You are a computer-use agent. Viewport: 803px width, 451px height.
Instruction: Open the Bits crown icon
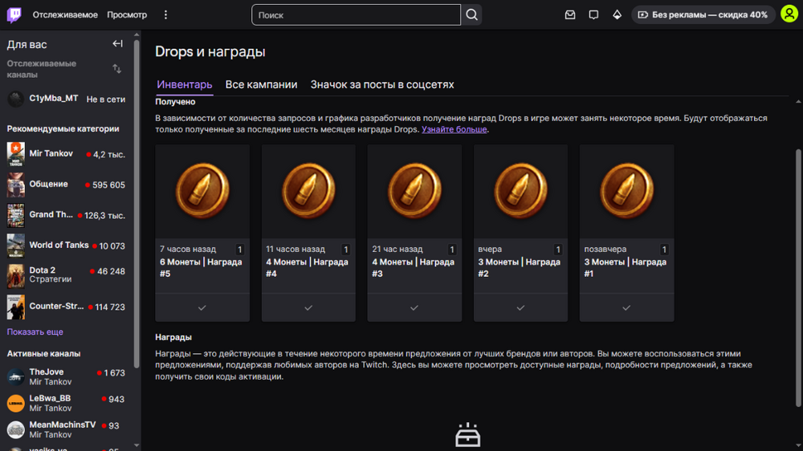(x=617, y=14)
